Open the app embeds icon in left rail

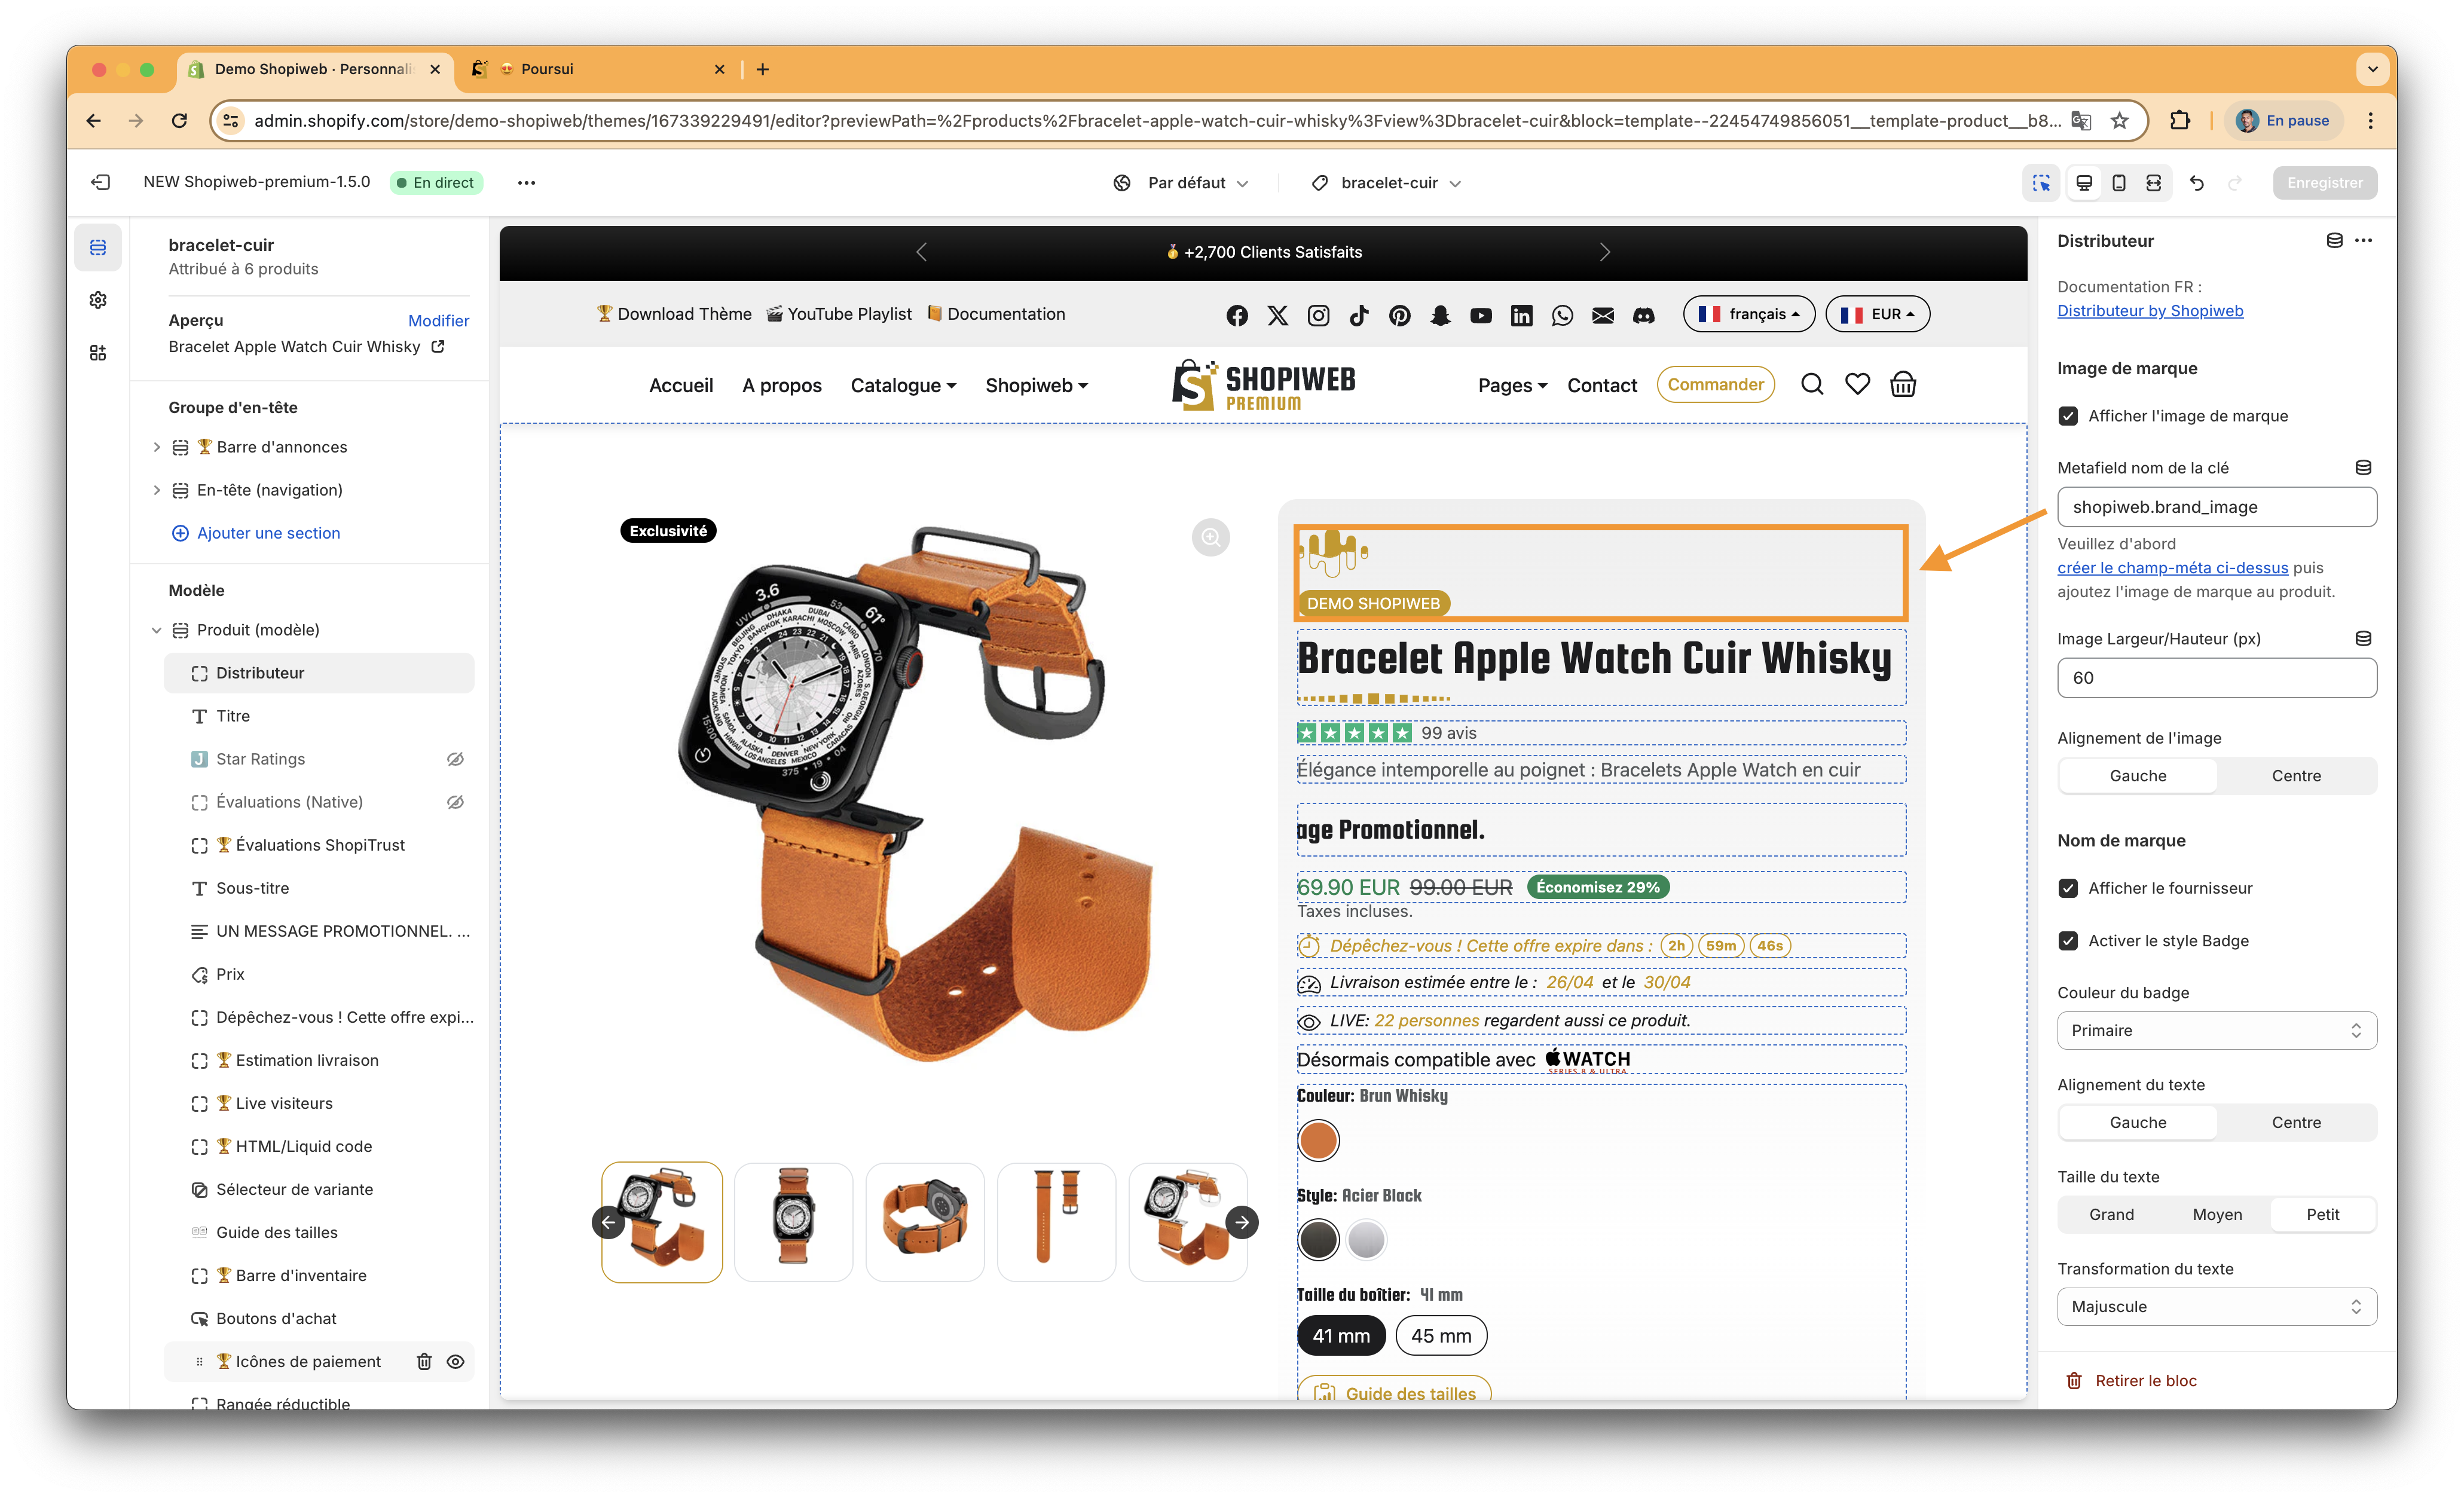(98, 353)
